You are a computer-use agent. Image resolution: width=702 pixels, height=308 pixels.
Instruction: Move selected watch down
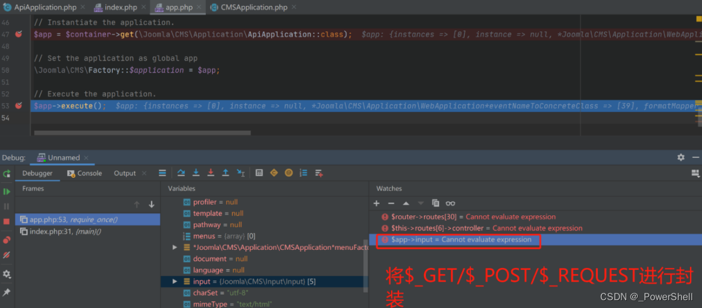click(420, 203)
